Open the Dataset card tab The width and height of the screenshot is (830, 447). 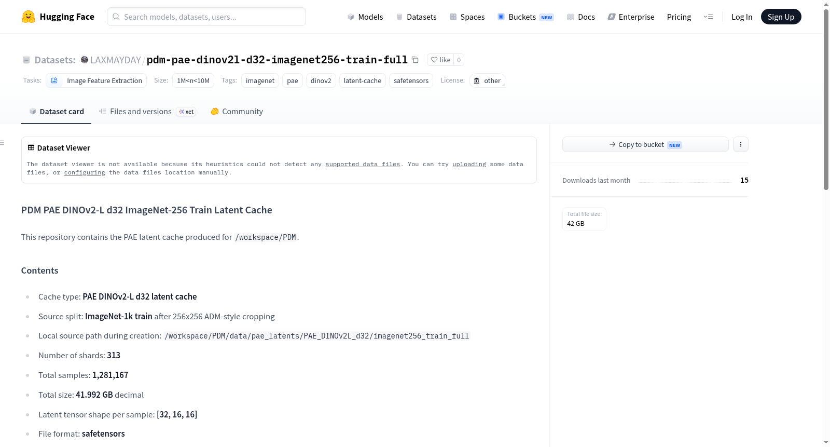pos(56,112)
